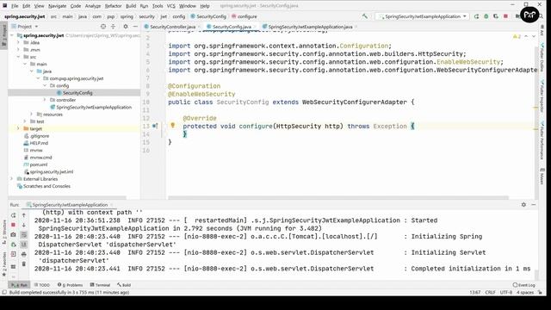The height and width of the screenshot is (310, 551).
Task: Rerun the application in Run panel
Action: [14, 215]
